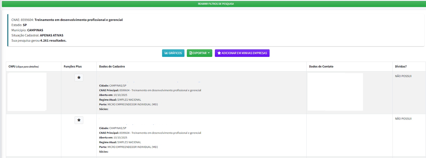Click the Dados de Cadastro column header
This screenshot has width=426, height=158.
[x=112, y=67]
